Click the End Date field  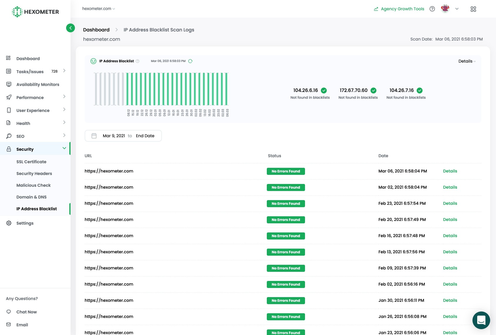pyautogui.click(x=145, y=136)
